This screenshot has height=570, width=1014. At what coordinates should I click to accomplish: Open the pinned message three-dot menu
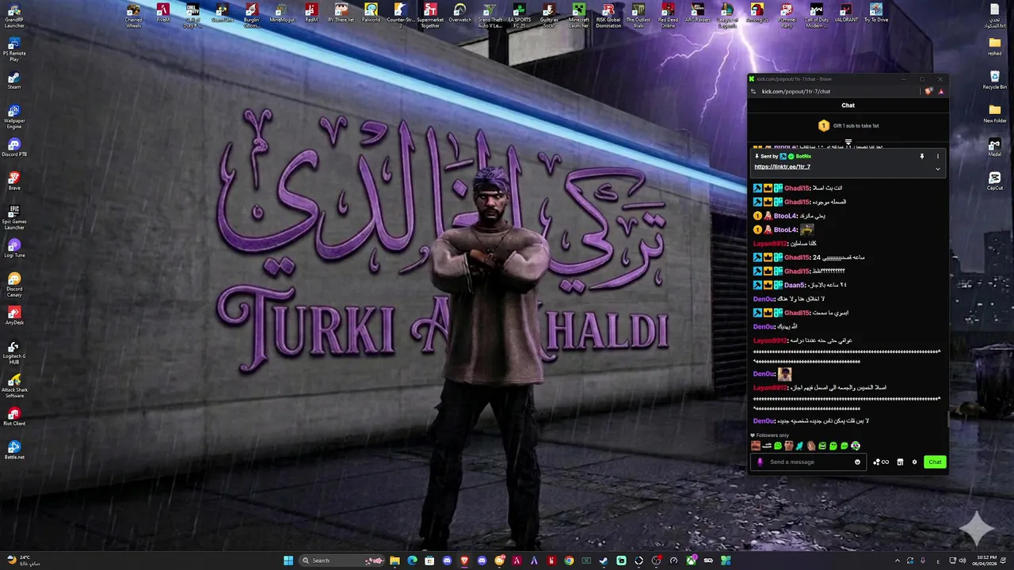pyautogui.click(x=938, y=157)
